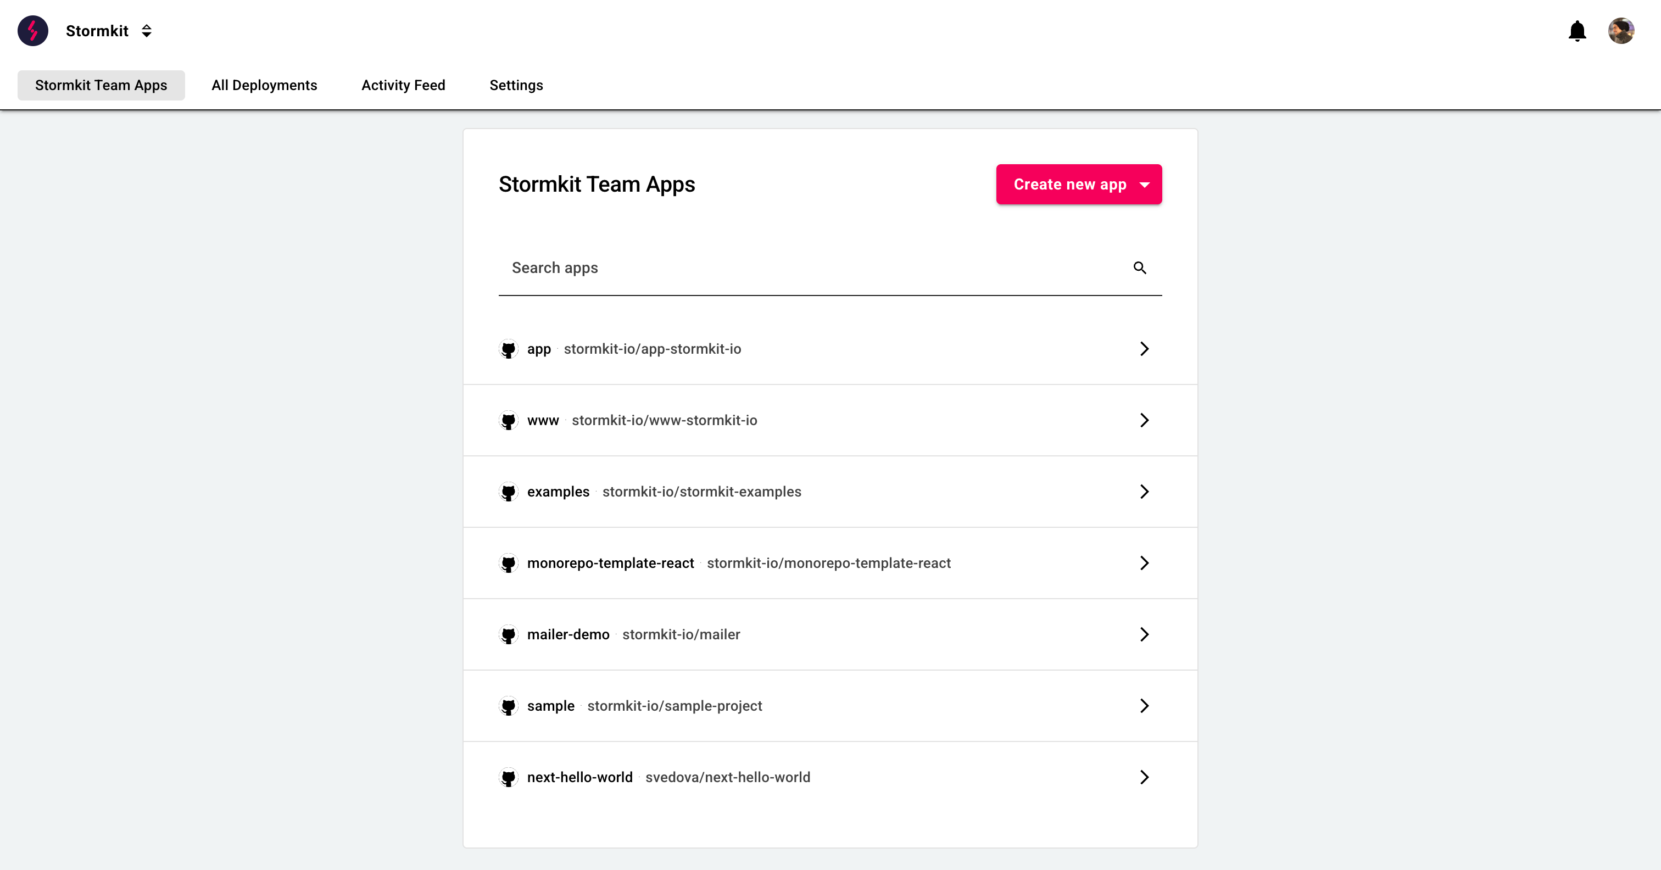1661x870 pixels.
Task: Click the Stormkit Team Apps tab
Action: coord(101,85)
